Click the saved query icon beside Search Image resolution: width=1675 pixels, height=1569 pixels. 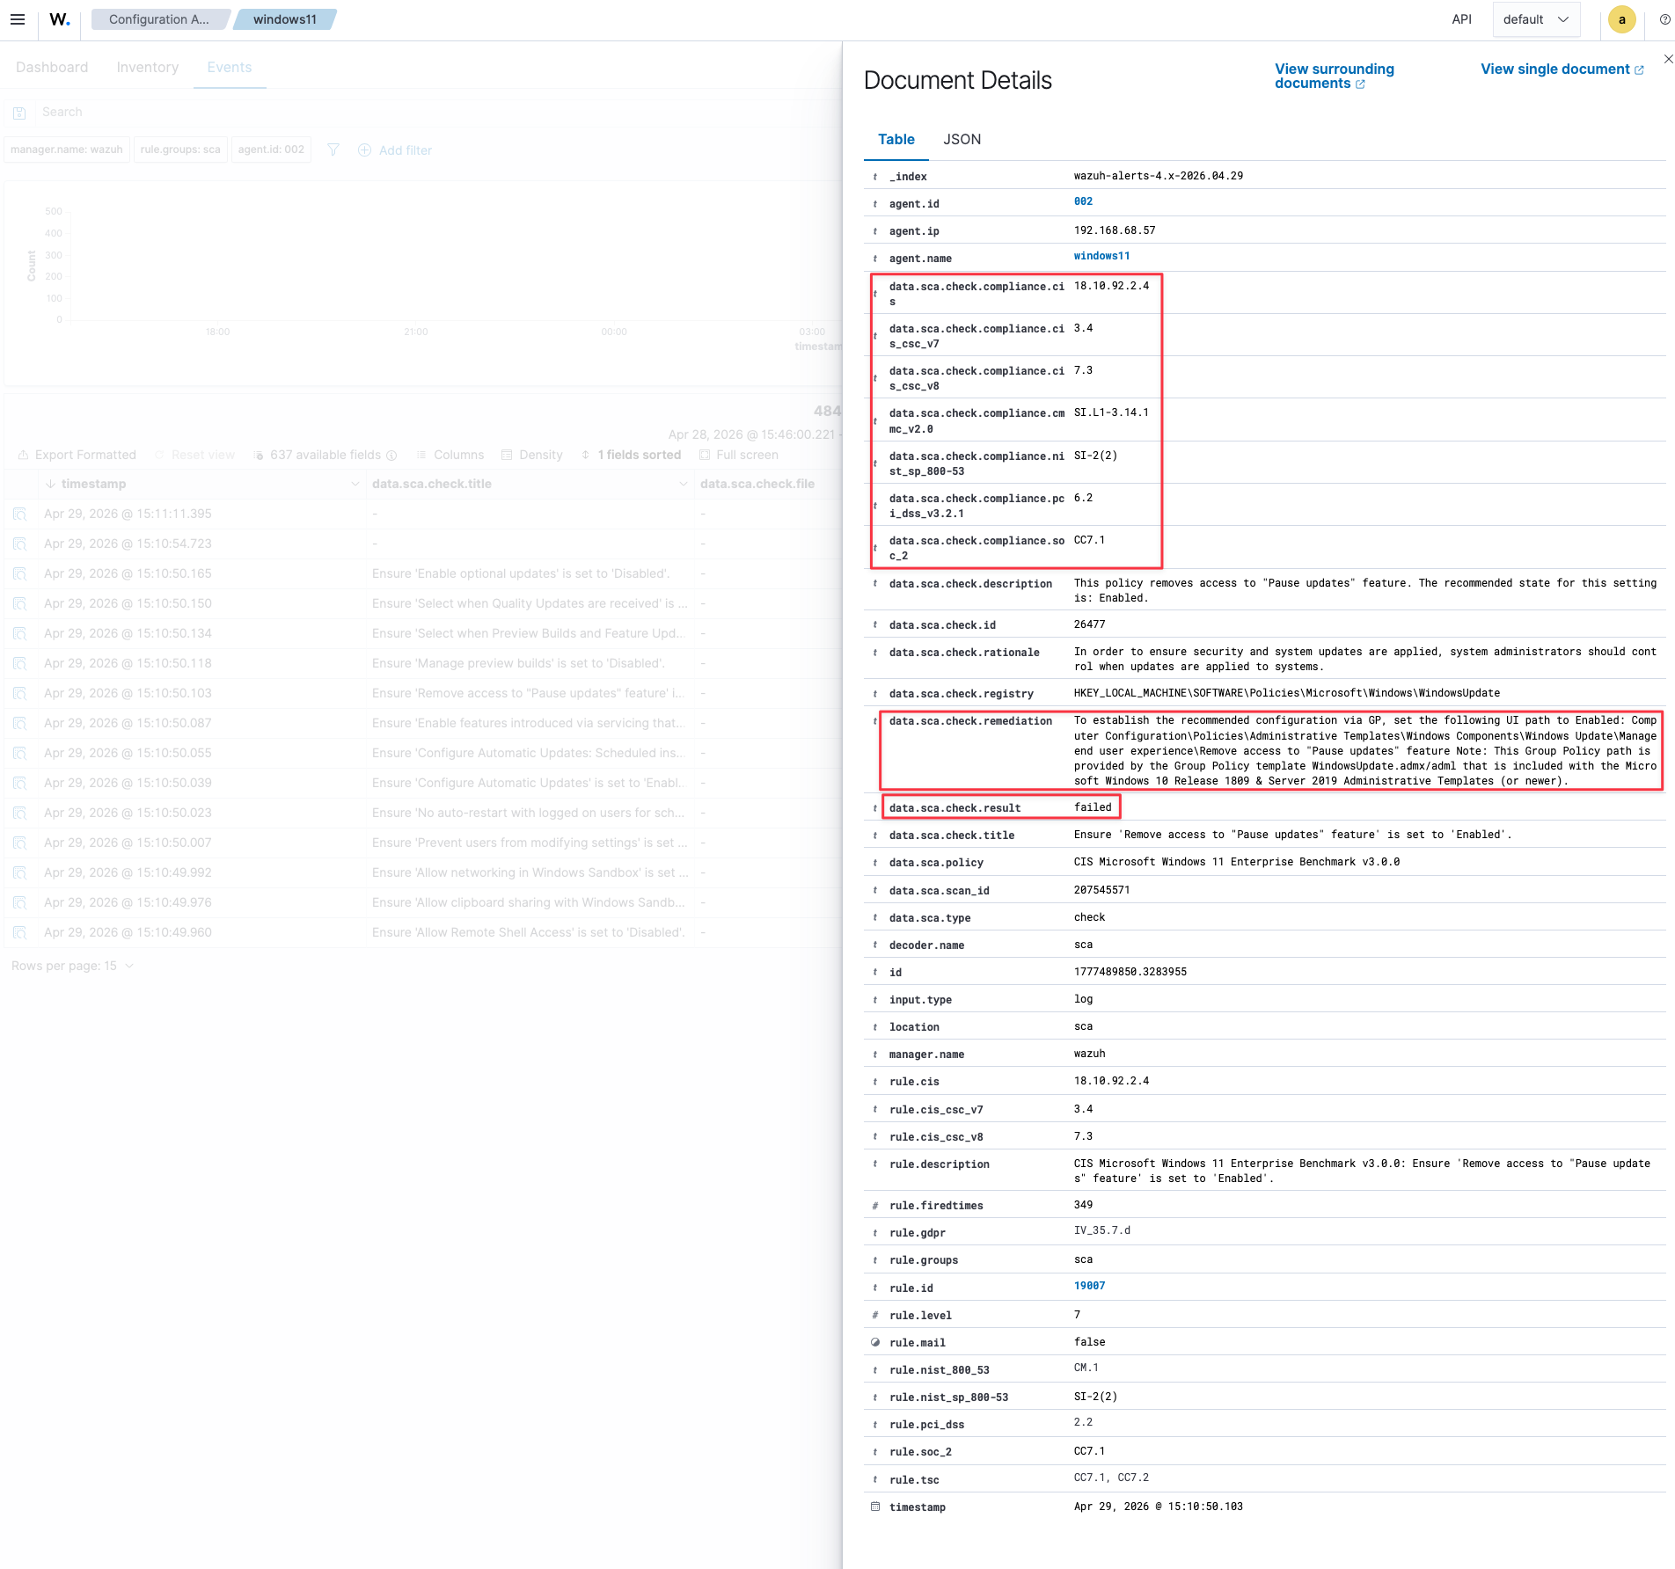pos(19,113)
